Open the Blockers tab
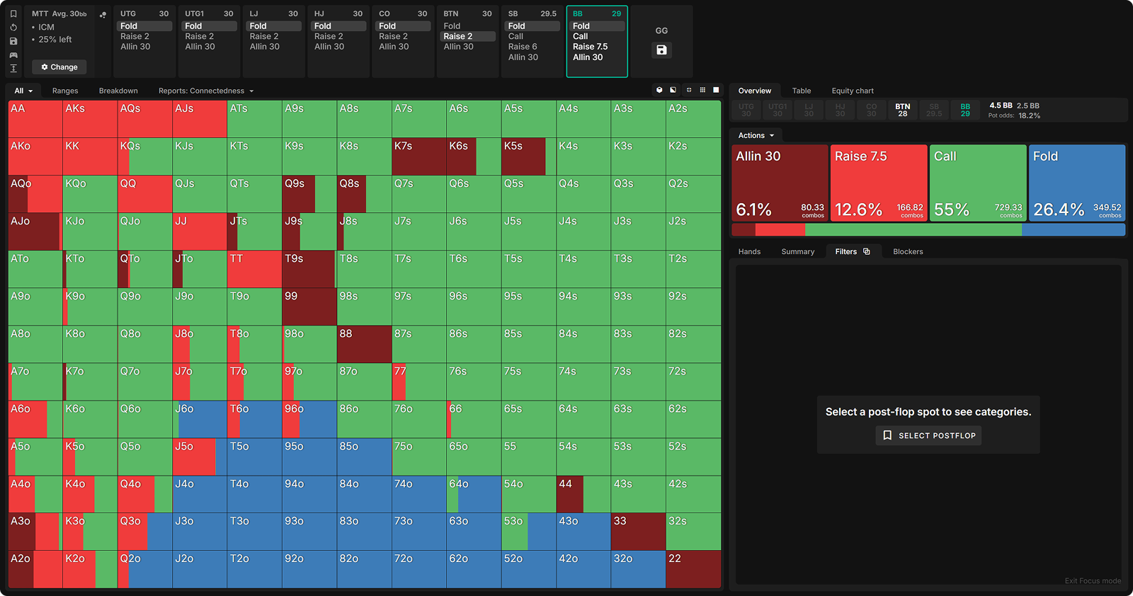Image resolution: width=1133 pixels, height=596 pixels. (x=907, y=251)
